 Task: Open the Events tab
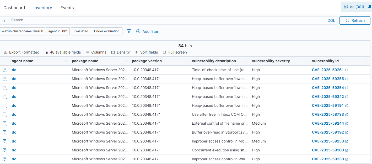[x=67, y=8]
